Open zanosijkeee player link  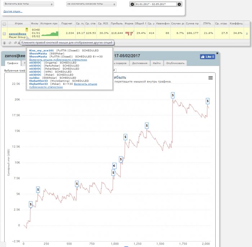(x=17, y=33)
